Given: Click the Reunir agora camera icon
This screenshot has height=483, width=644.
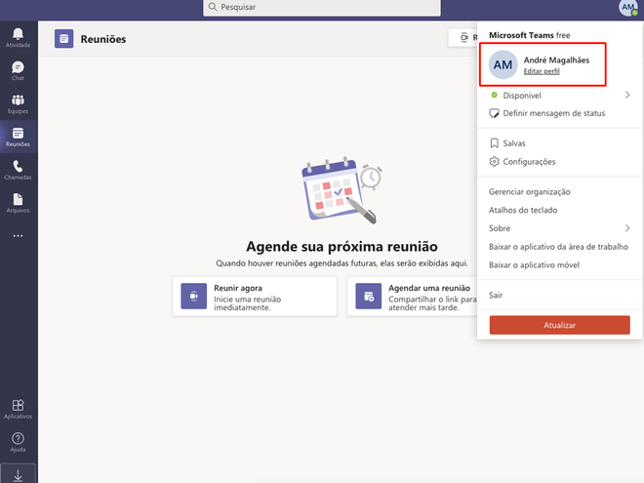Looking at the screenshot, I should pos(194,296).
